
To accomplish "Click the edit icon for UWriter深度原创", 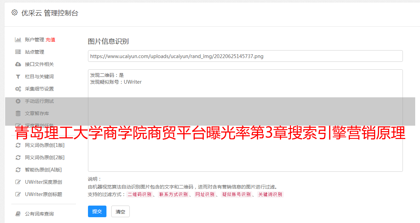I will (18, 182).
